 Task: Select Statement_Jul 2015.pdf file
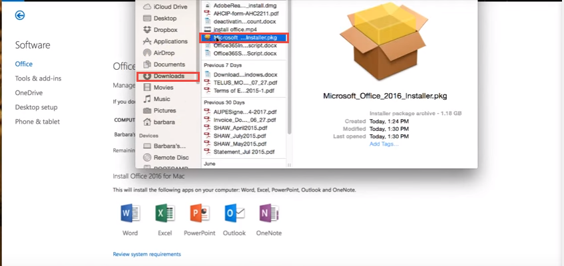239,152
